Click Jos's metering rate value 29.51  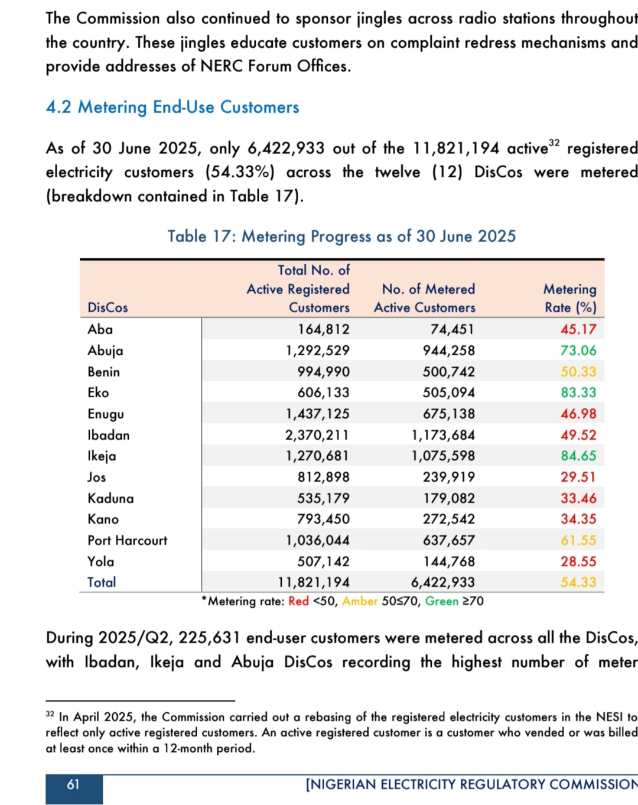578,477
